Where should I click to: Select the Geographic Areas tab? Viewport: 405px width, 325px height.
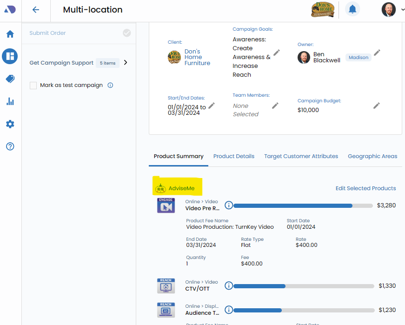coord(372,156)
